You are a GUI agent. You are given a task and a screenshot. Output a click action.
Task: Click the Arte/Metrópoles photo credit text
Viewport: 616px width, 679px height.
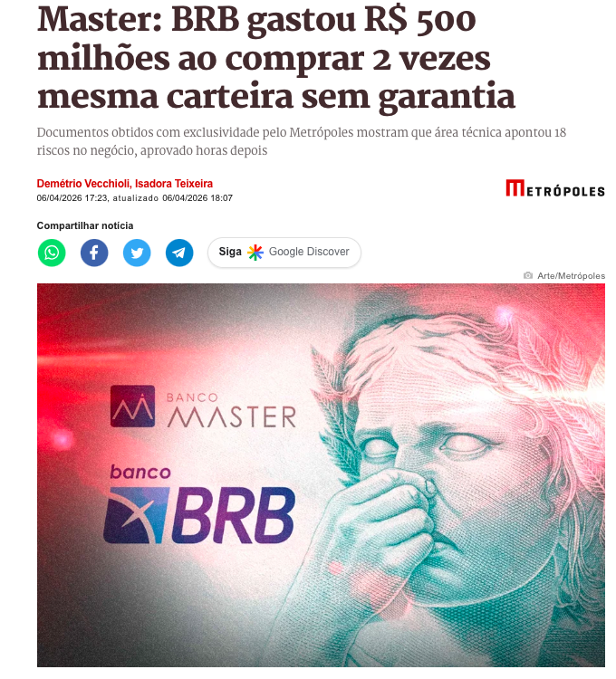(571, 276)
